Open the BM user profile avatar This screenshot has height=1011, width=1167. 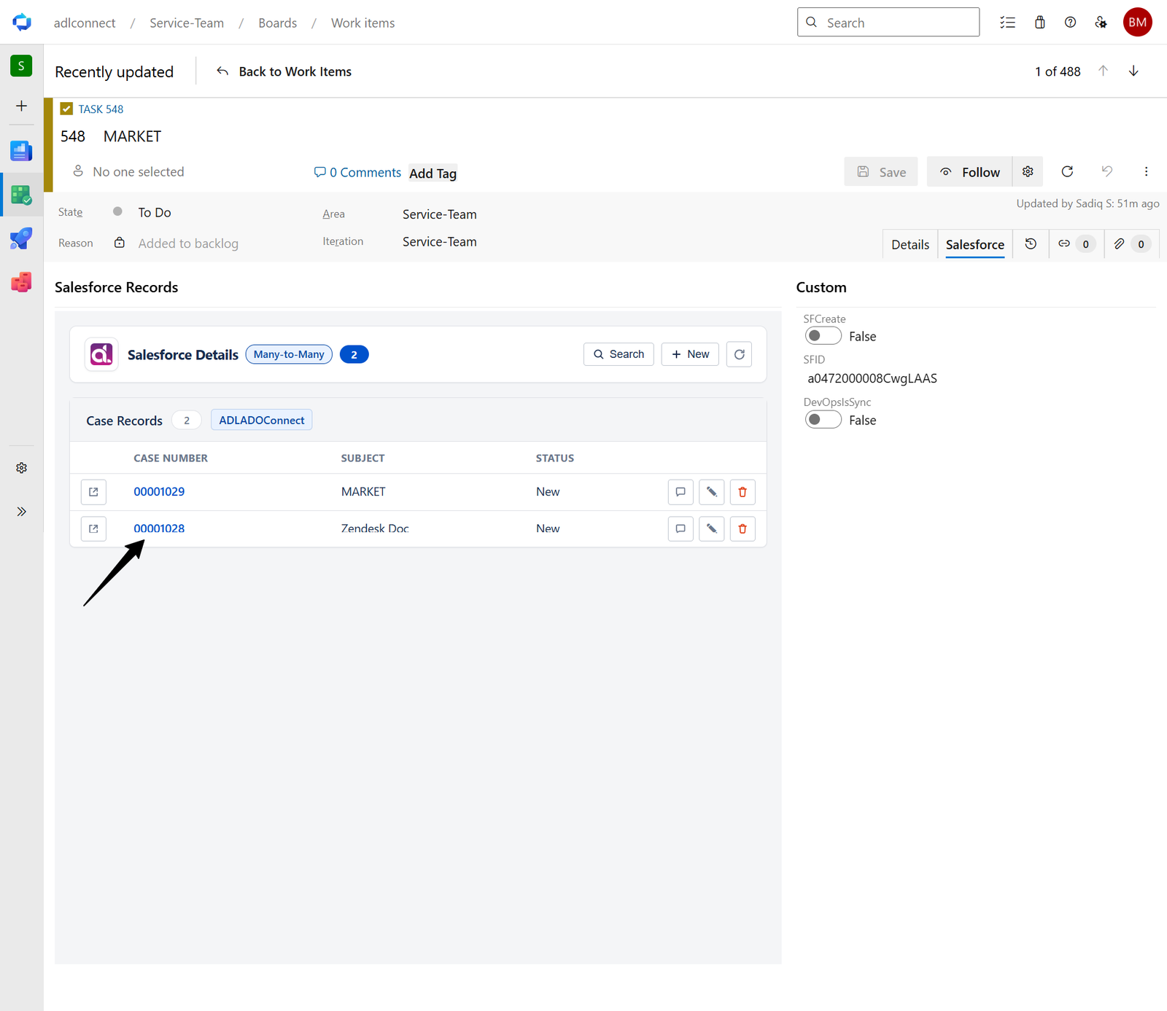tap(1137, 23)
